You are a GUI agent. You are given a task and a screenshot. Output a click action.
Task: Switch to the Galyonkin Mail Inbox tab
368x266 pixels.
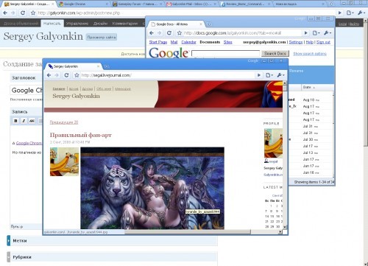pos(191,4)
